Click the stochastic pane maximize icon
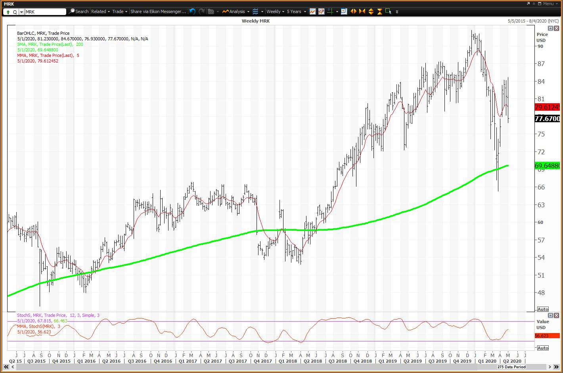 click(550, 315)
